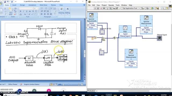Open Drawing group dropdown in PowerPoint

[x=61, y=11]
